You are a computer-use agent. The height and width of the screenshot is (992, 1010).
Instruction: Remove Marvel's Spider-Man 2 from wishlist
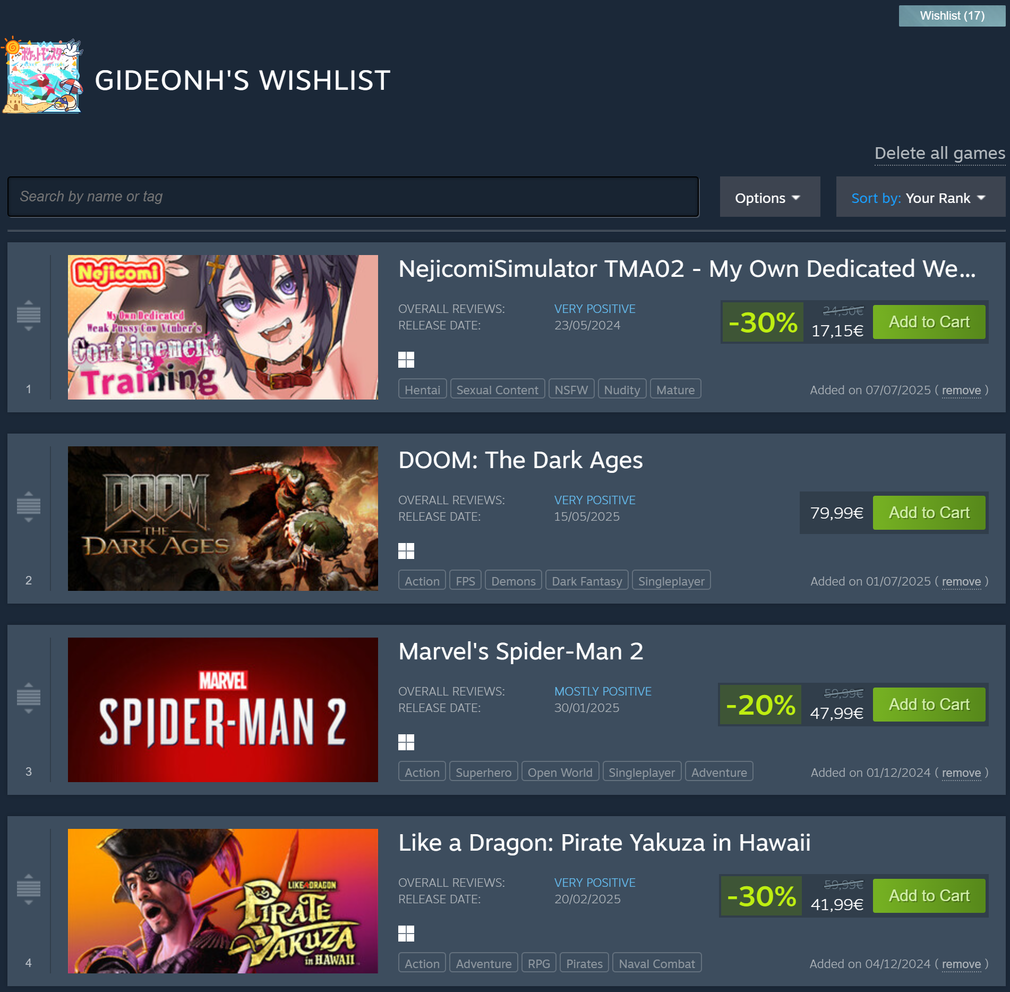(961, 773)
